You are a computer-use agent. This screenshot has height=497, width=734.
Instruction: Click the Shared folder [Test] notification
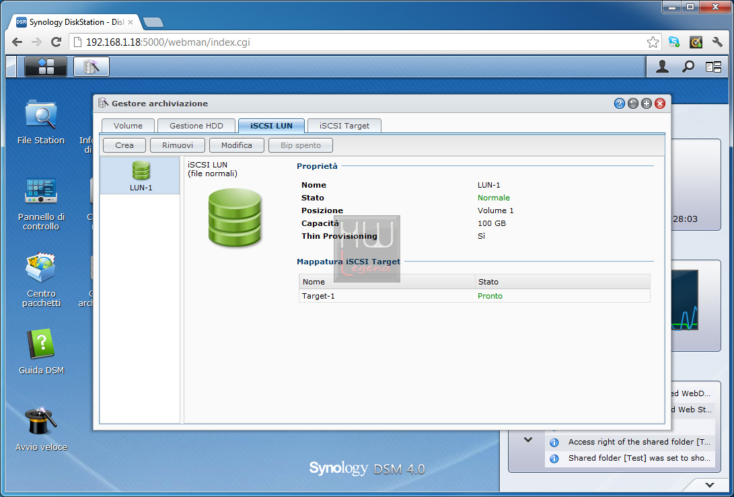[x=639, y=459]
